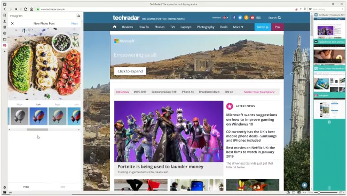Click the RSS link
Viewport: 347px width, 196px height.
pos(258,18)
